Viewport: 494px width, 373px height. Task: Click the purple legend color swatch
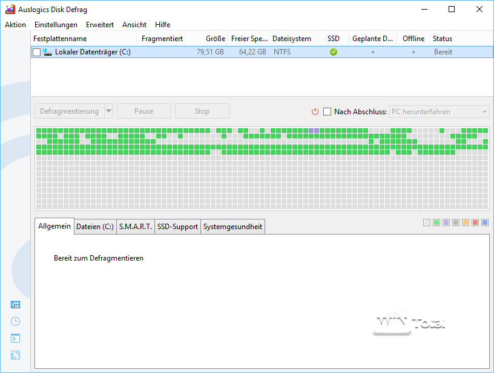[x=446, y=222]
